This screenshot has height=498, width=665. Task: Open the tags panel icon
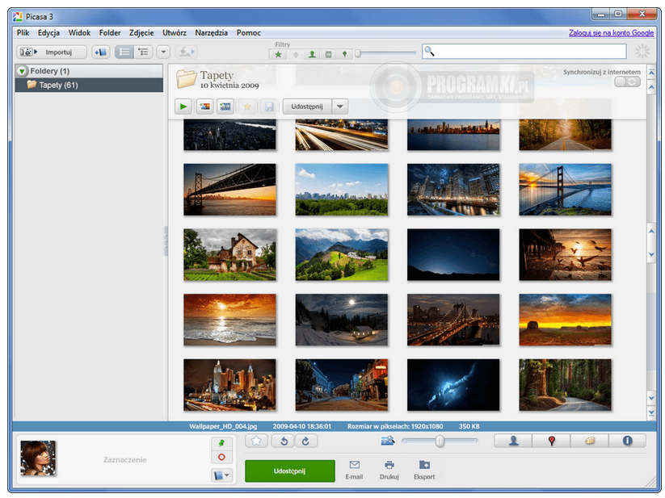590,441
